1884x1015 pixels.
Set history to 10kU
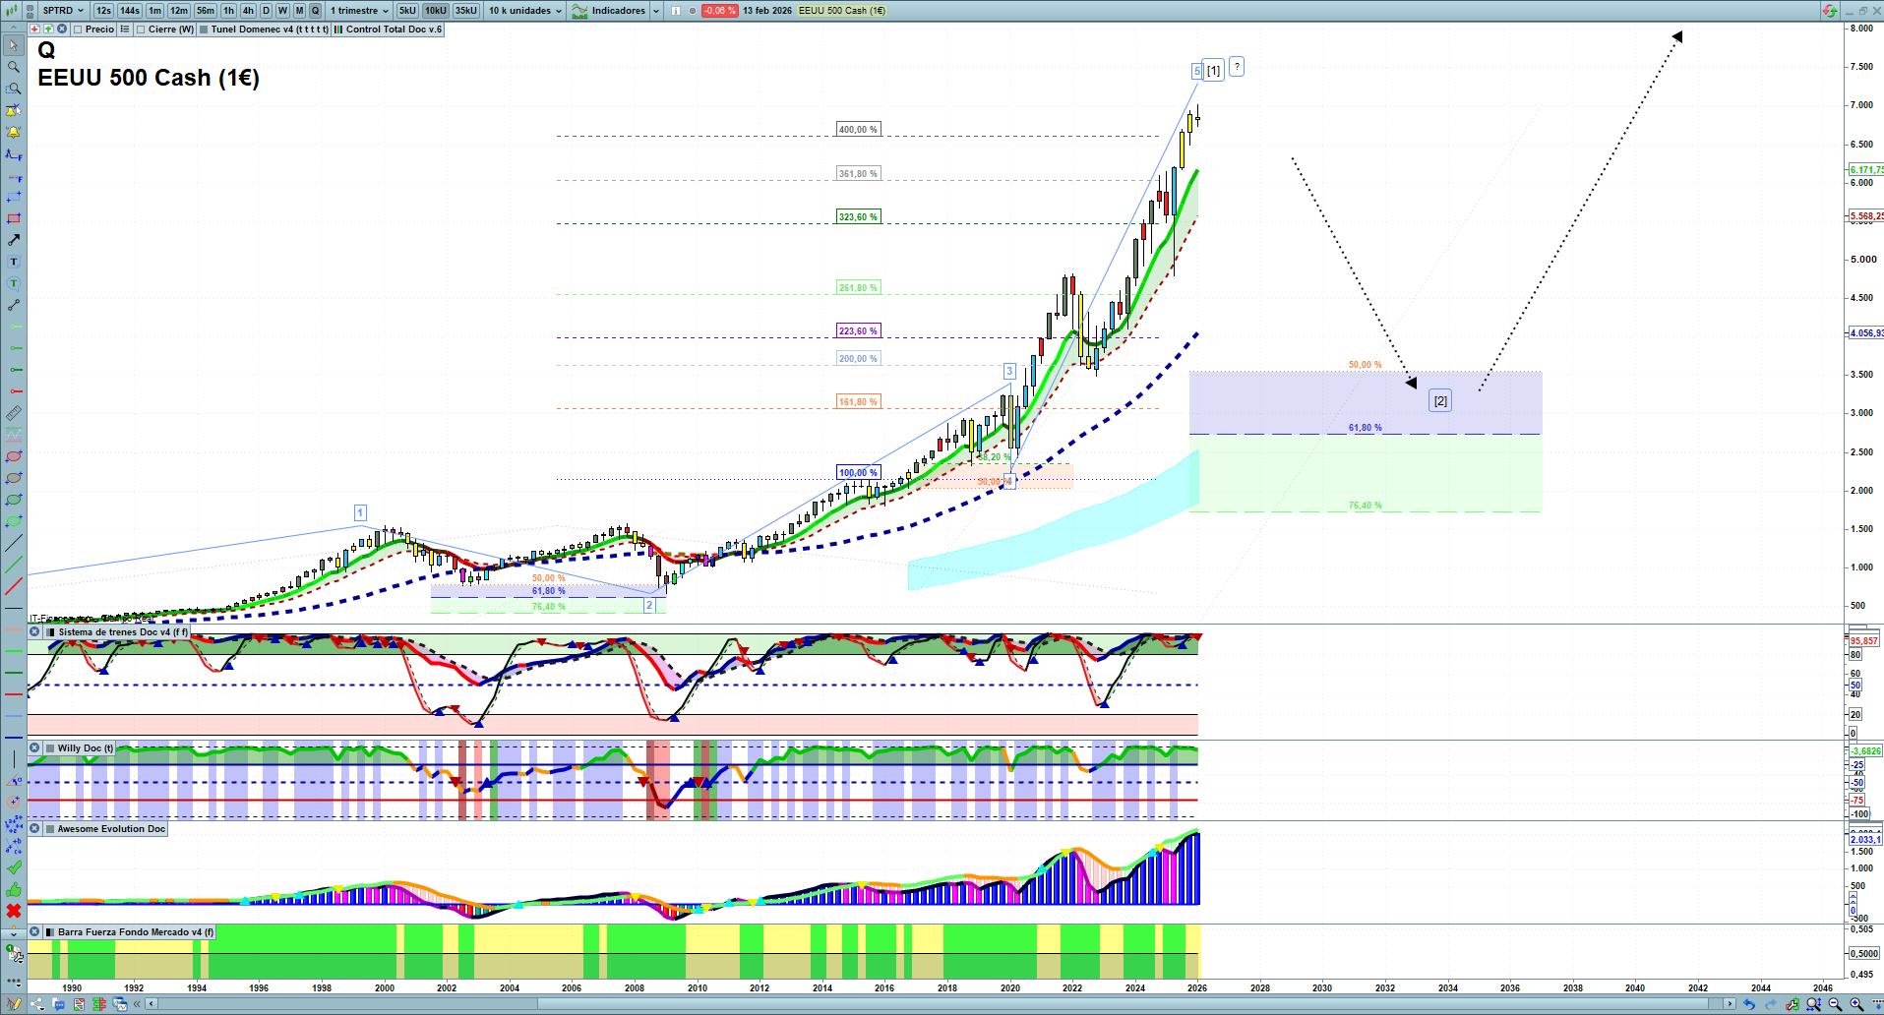click(x=436, y=11)
